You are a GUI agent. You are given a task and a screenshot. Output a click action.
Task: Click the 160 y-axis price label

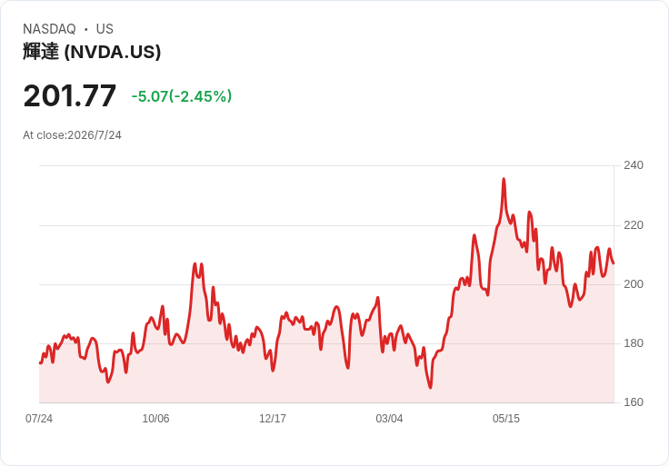634,402
